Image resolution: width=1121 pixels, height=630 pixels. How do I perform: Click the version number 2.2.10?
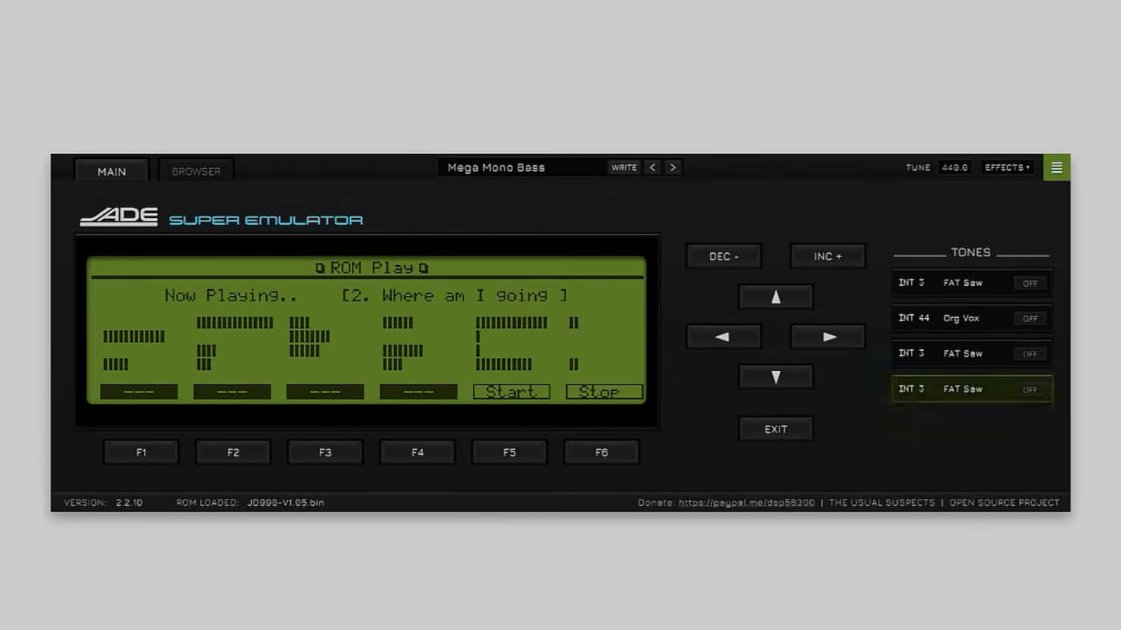click(129, 502)
